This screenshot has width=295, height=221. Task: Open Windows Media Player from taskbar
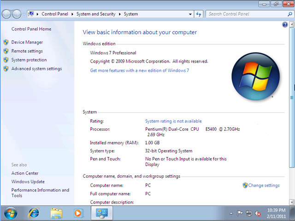point(78,213)
